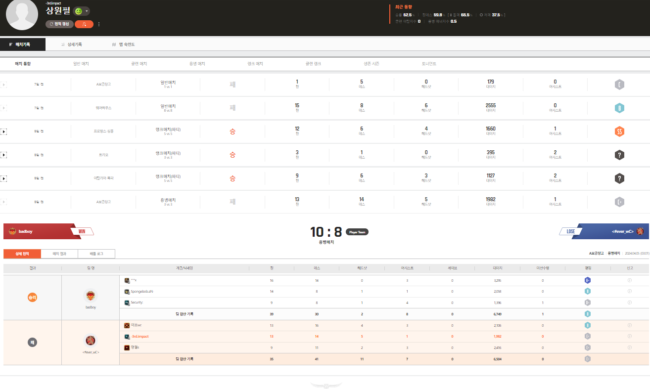Filter matches by 랭크 매치

pos(255,64)
